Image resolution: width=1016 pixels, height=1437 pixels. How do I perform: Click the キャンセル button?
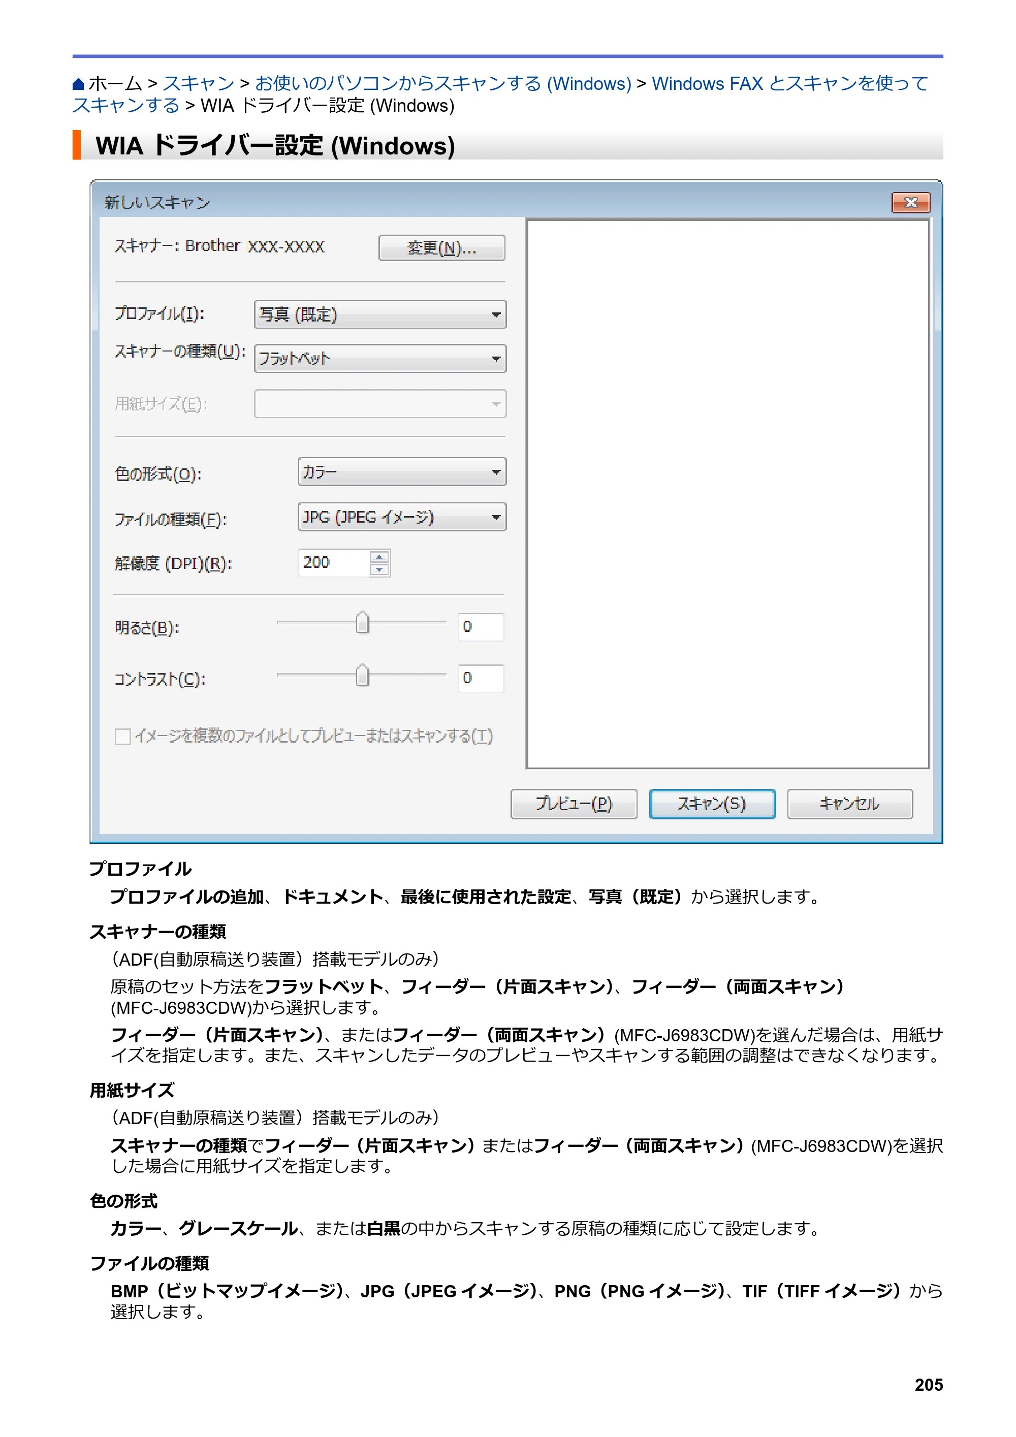tap(850, 804)
